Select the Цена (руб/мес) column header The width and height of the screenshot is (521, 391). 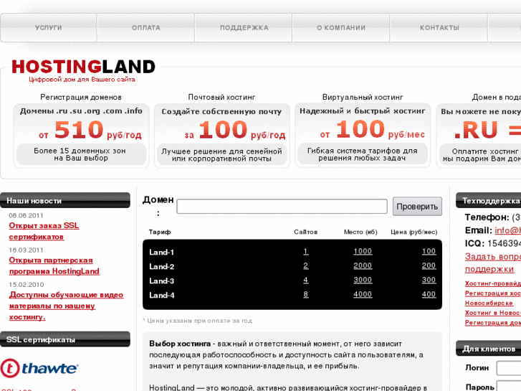pos(414,232)
